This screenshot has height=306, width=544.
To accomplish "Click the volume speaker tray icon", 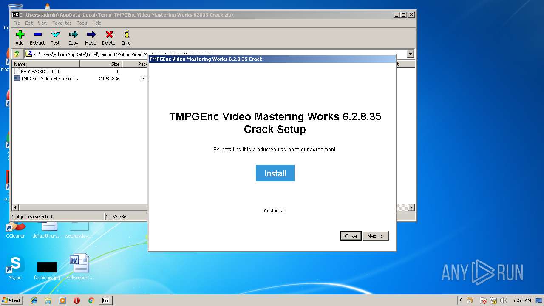I will tap(504, 300).
